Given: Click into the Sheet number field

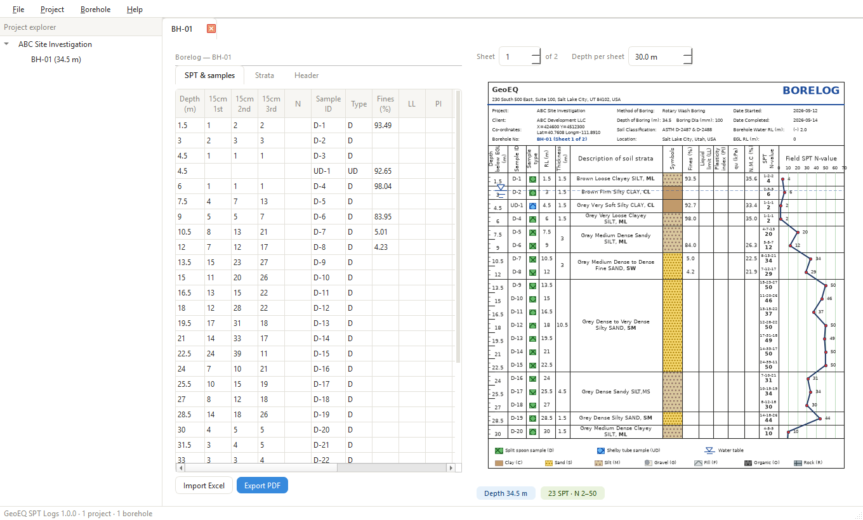Looking at the screenshot, I should point(515,56).
